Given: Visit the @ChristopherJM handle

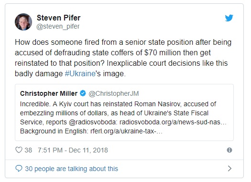Looking at the screenshot, I should pos(114,94).
